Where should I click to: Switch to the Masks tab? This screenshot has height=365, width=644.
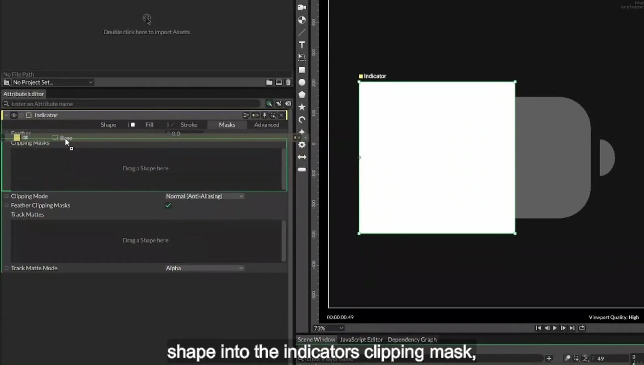[227, 125]
